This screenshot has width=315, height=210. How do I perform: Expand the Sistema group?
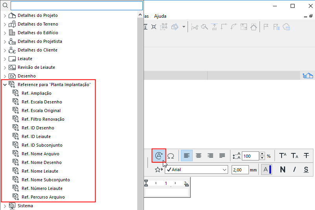5,206
